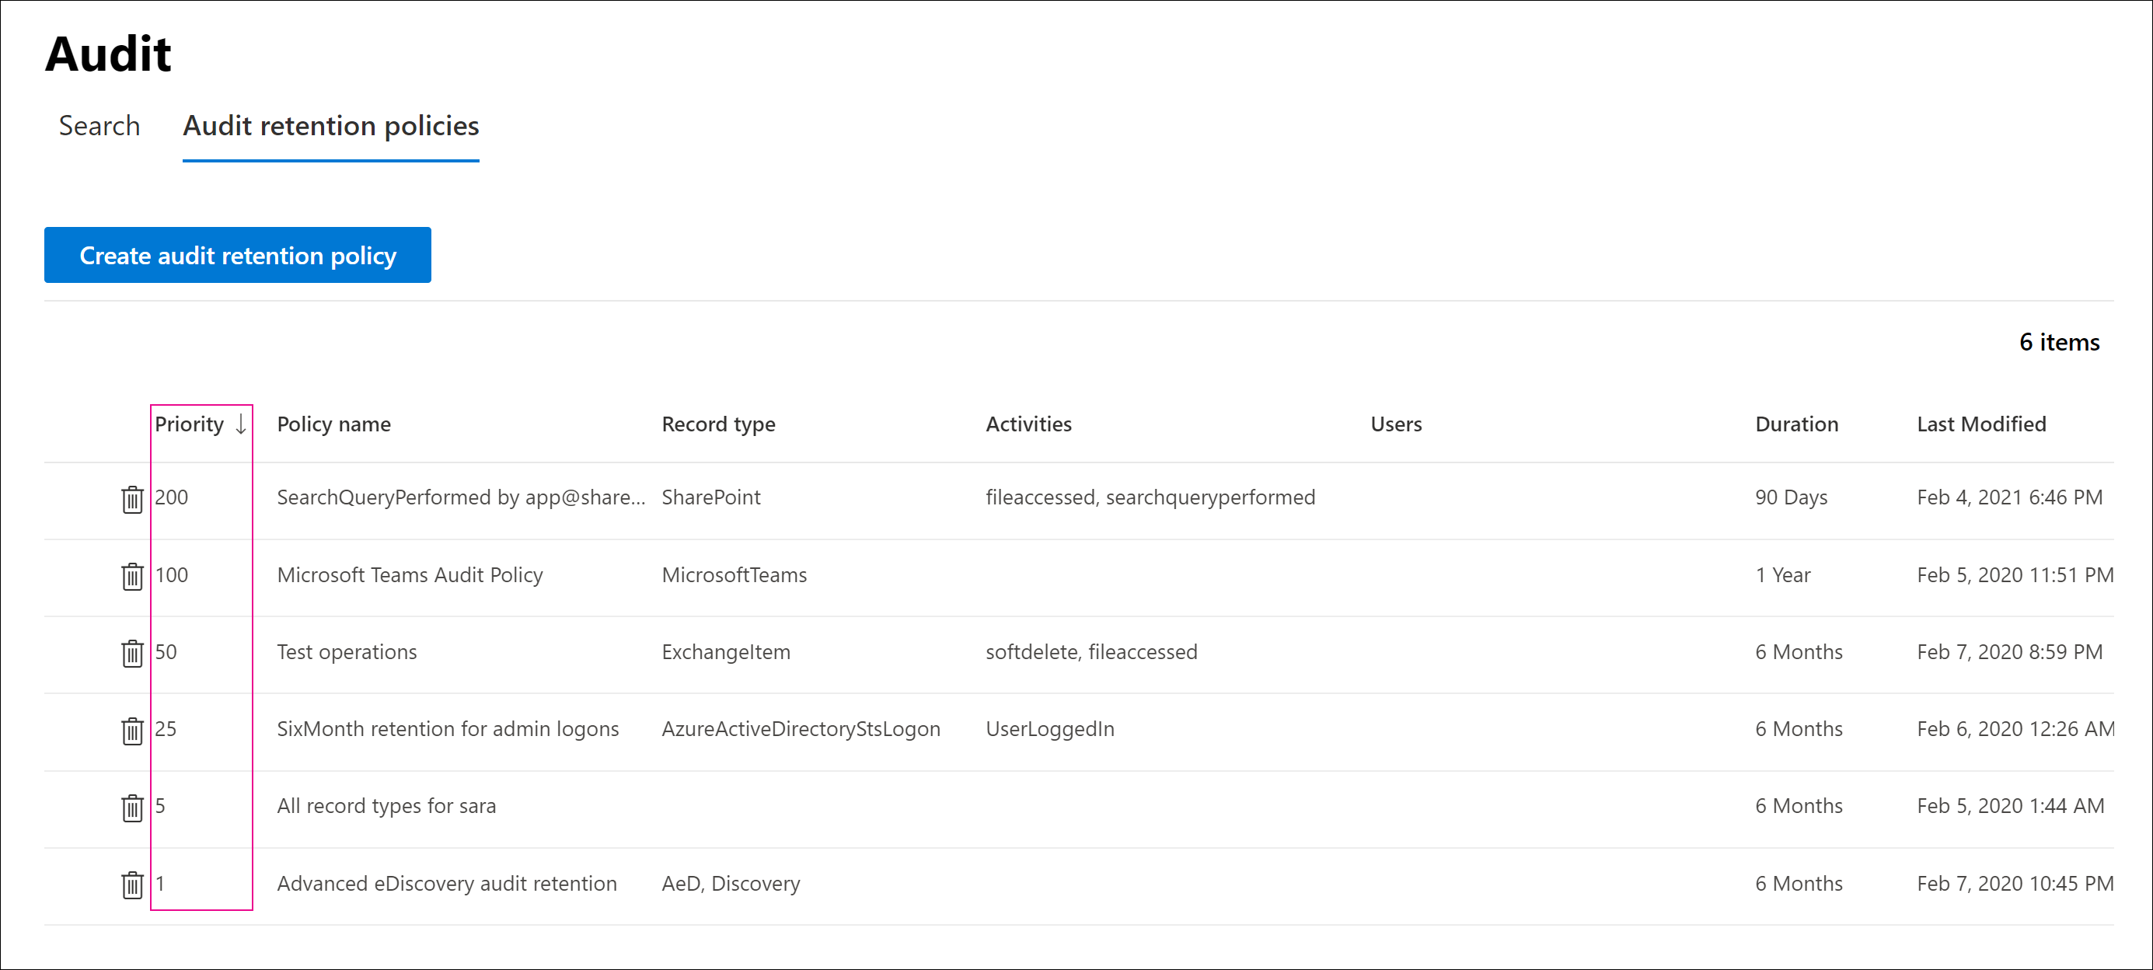Sort the list by Record type
This screenshot has width=2153, height=970.
[718, 424]
